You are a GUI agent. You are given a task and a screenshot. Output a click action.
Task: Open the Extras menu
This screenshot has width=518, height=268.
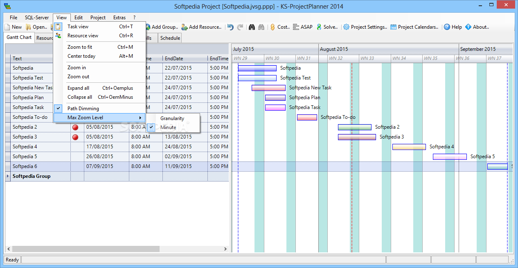point(119,18)
